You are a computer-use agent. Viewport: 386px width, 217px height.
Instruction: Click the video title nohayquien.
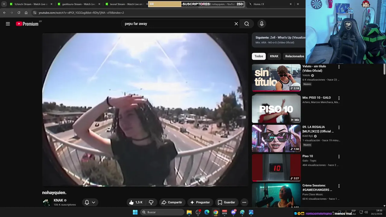[54, 193]
